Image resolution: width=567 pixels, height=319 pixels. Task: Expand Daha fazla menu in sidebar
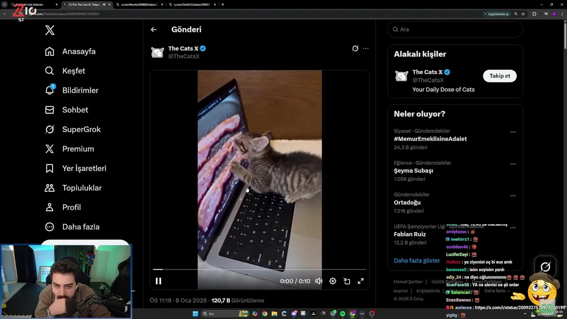coord(72,227)
